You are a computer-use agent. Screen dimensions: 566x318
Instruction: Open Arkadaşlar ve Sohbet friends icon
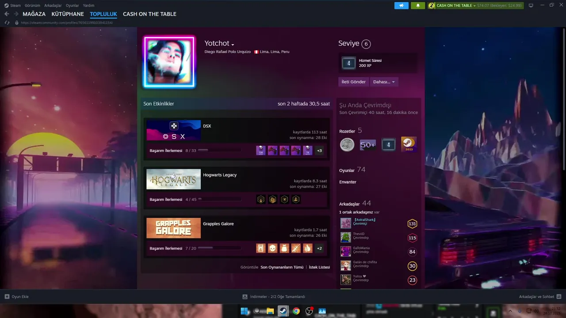[x=559, y=297]
